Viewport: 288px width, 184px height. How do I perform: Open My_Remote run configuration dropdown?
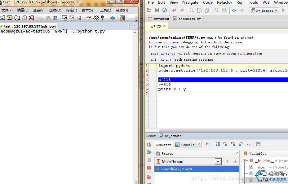[x=264, y=11]
